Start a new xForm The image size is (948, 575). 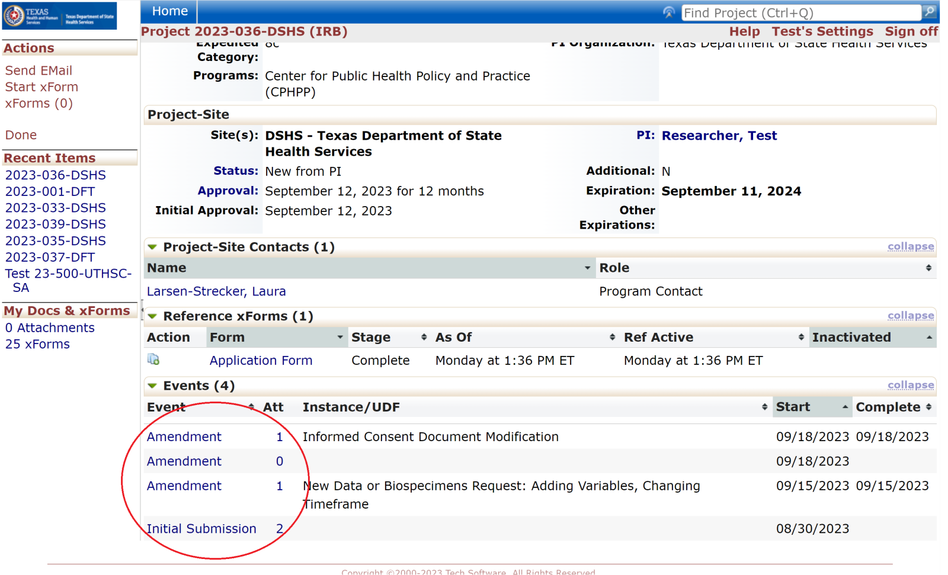point(41,87)
